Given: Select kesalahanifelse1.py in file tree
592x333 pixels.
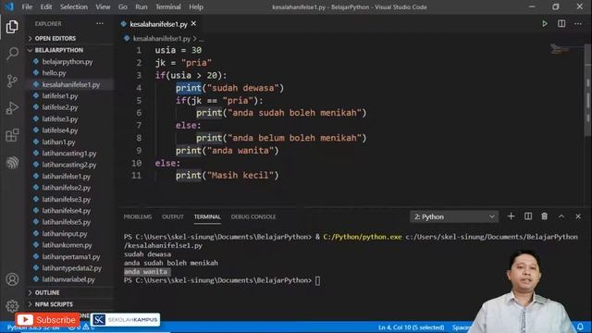Looking at the screenshot, I should tap(70, 84).
